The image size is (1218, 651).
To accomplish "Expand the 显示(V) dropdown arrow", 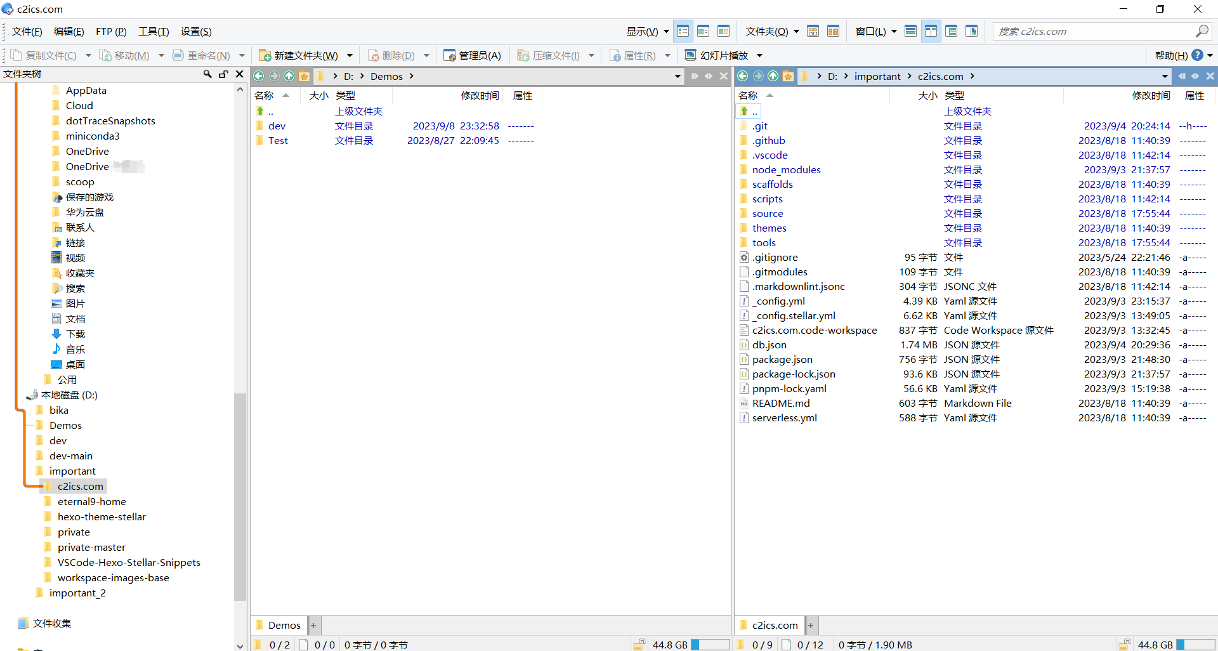I will click(x=666, y=31).
